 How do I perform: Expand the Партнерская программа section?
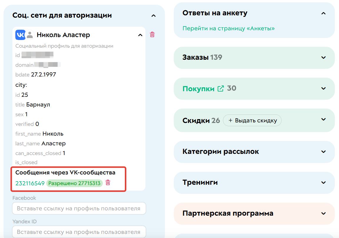[x=323, y=214]
